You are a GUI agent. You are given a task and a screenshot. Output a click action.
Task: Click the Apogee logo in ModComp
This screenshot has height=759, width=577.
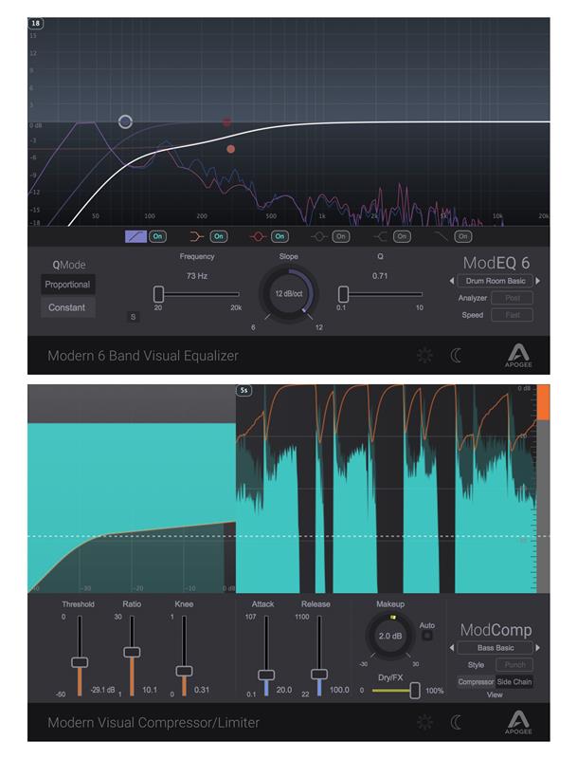pyautogui.click(x=518, y=722)
